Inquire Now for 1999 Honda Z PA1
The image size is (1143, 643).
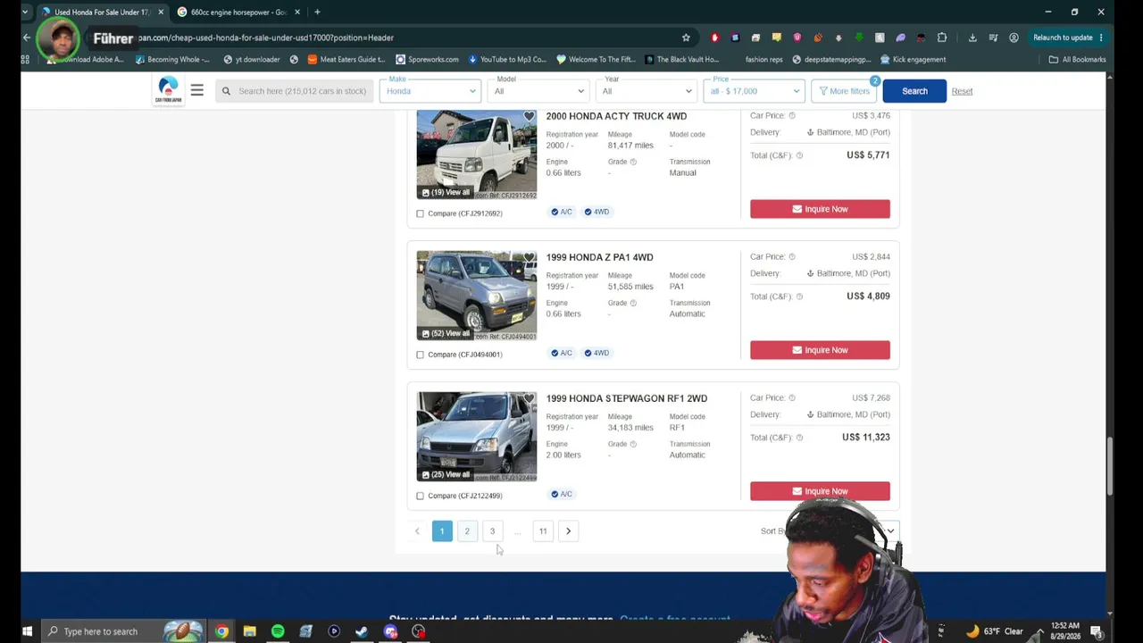820,350
